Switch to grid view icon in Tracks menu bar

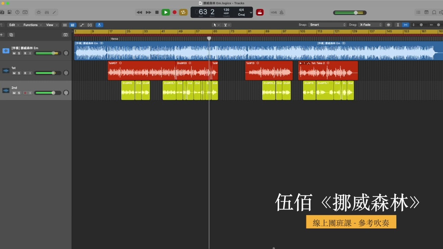click(65, 25)
